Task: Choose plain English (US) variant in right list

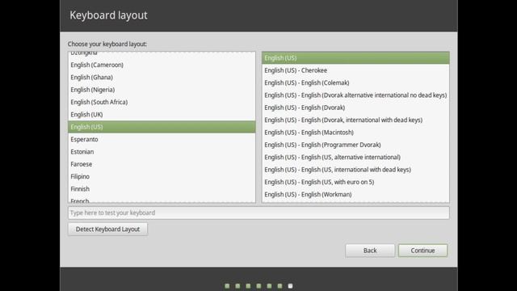Action: pyautogui.click(x=355, y=58)
